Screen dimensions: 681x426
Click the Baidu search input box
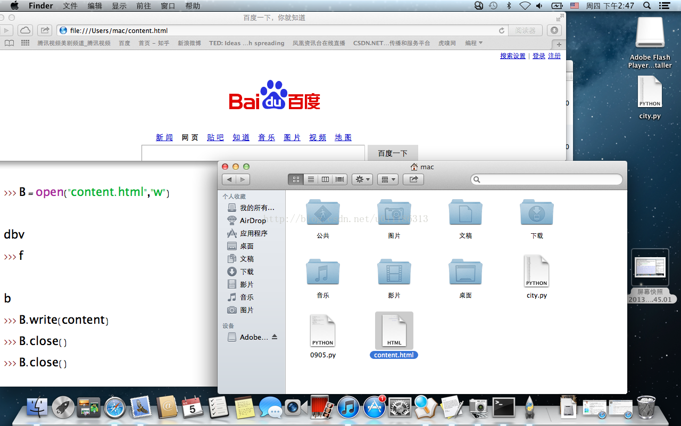[x=253, y=153]
